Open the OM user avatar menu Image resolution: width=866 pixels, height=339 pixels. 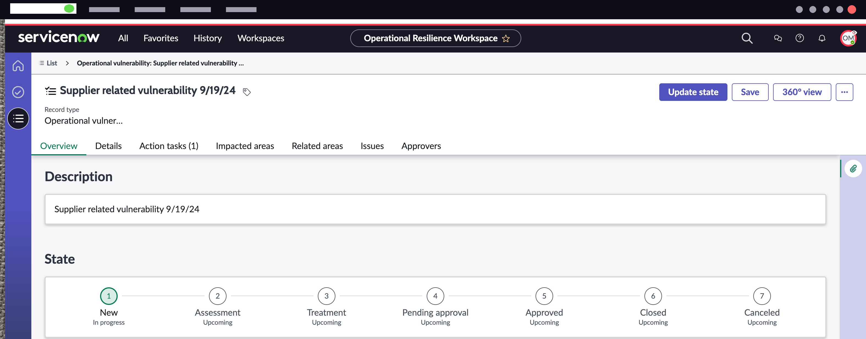coord(848,38)
